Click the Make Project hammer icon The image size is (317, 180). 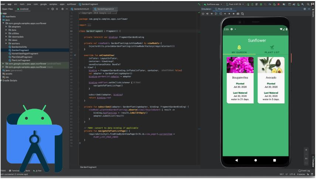199,4
